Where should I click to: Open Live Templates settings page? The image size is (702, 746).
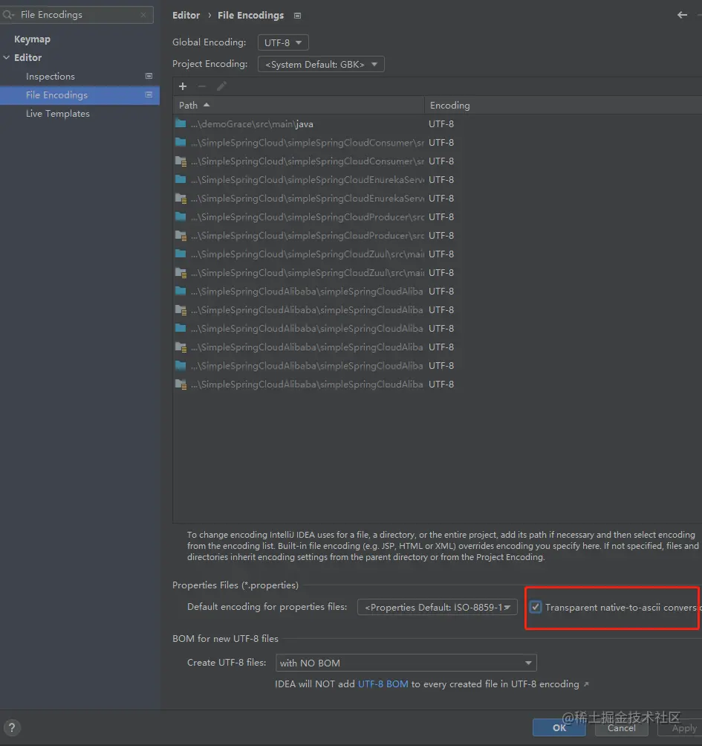(x=57, y=113)
